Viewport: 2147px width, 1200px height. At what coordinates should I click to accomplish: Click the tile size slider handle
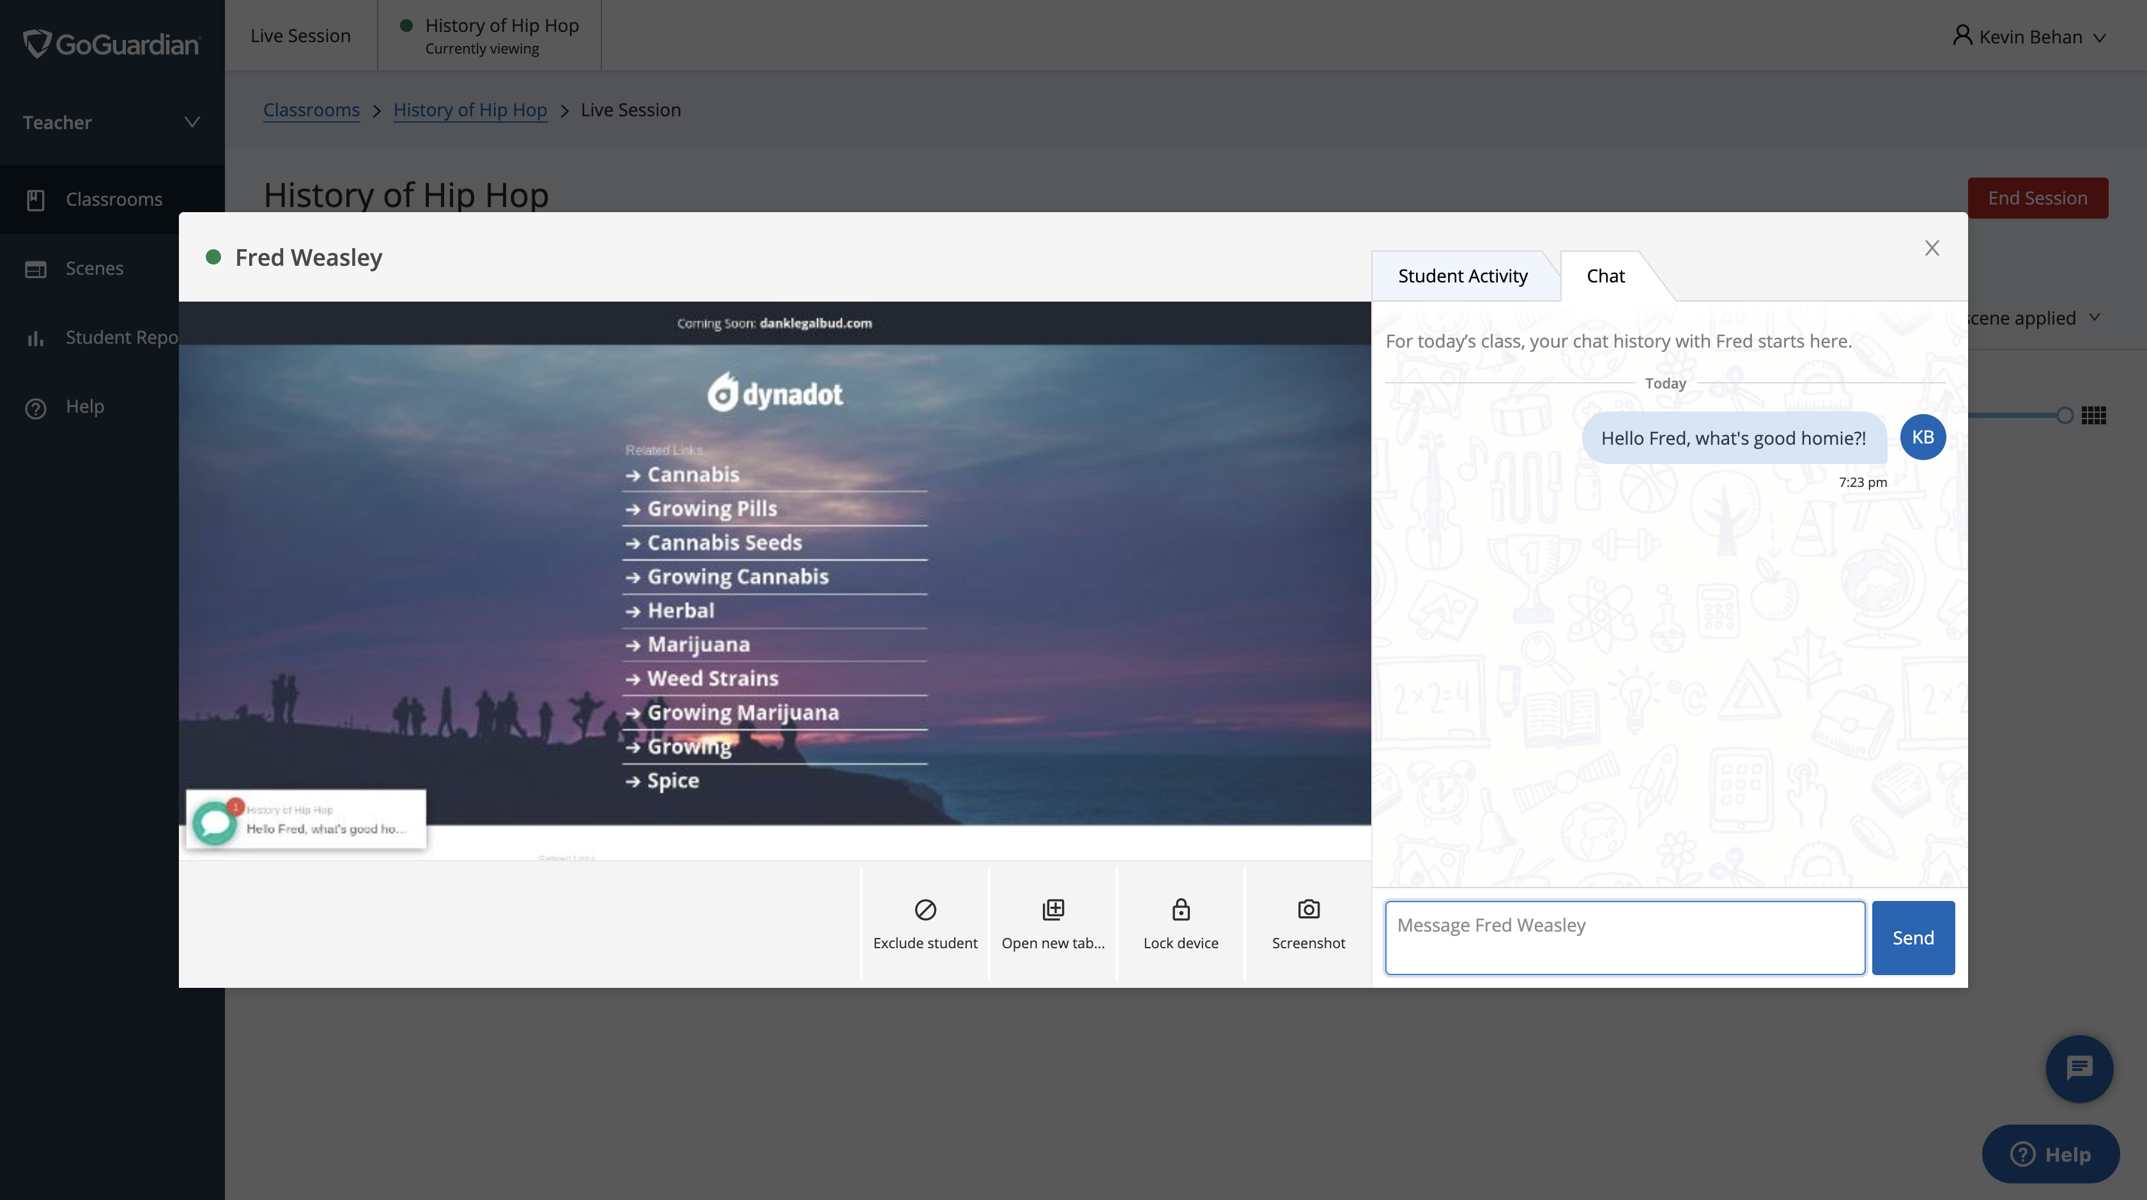coord(2064,415)
